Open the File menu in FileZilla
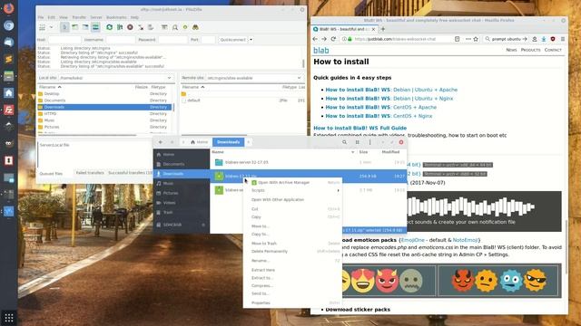The width and height of the screenshot is (581, 326). pos(41,17)
